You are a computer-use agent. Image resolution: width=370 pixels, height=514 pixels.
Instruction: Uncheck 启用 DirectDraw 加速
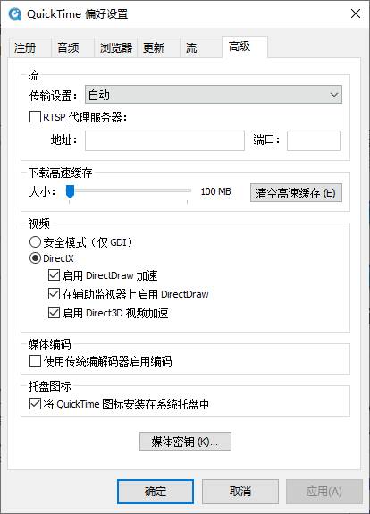tap(54, 275)
